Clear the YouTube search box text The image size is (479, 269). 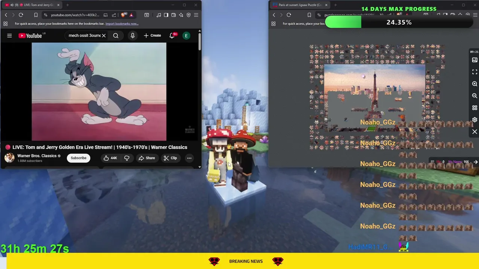pos(104,35)
